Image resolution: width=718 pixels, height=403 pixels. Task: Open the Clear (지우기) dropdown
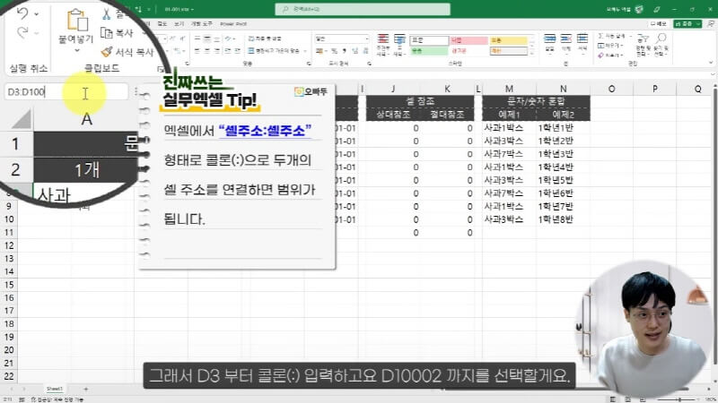tap(610, 56)
